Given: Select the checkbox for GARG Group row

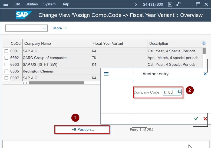Looking at the screenshot, I should click(x=6, y=58).
